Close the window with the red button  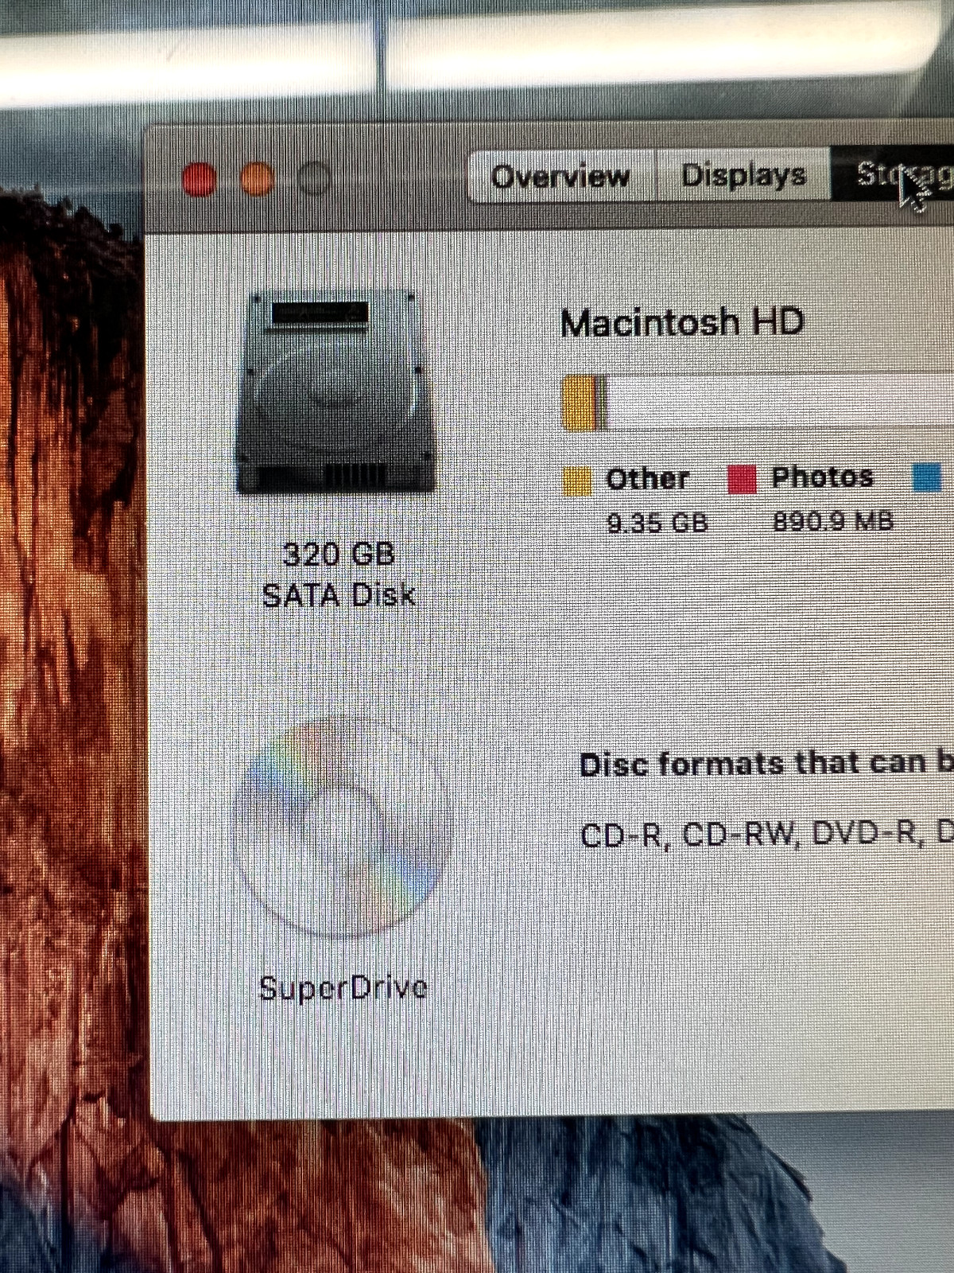point(199,179)
